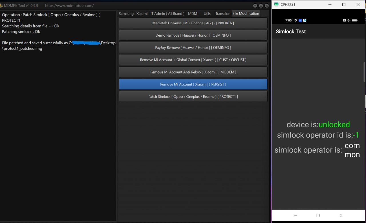The image size is (366, 223).
Task: Click Demo Remove Huawei / Honor OEMINFO button
Action: 193,35
